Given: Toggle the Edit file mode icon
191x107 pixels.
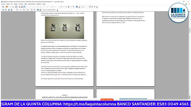Looking at the screenshot, I should tap(16, 7).
